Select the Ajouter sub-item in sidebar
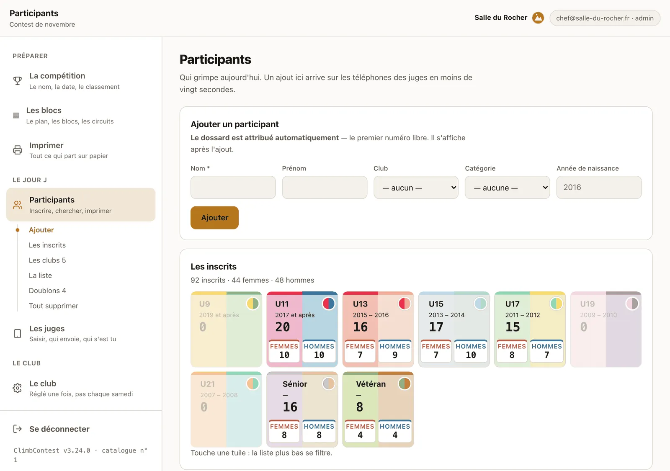The image size is (670, 471). point(41,230)
